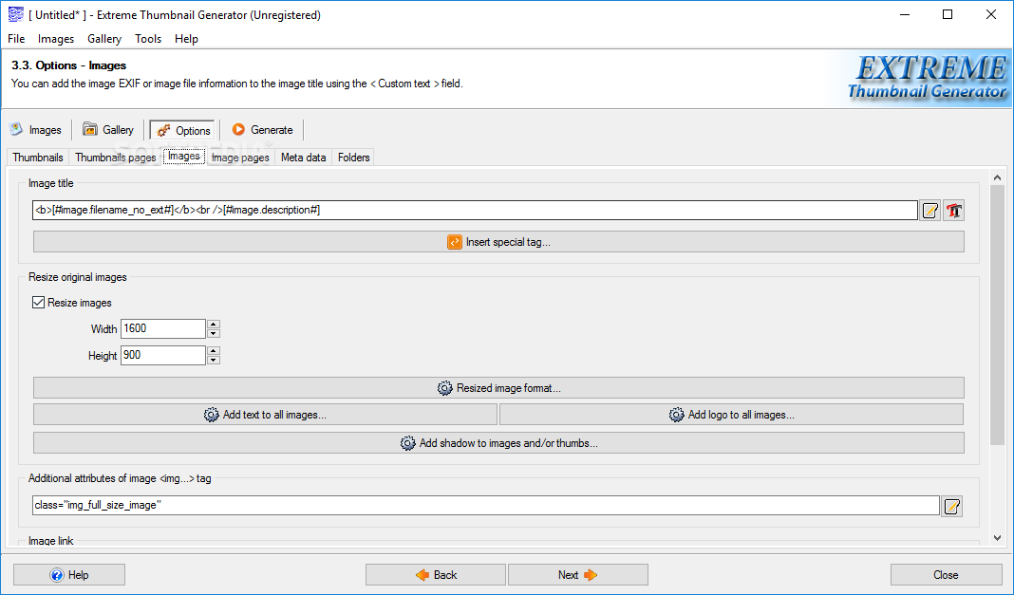Open the Help menu
The width and height of the screenshot is (1014, 595).
pyautogui.click(x=186, y=39)
